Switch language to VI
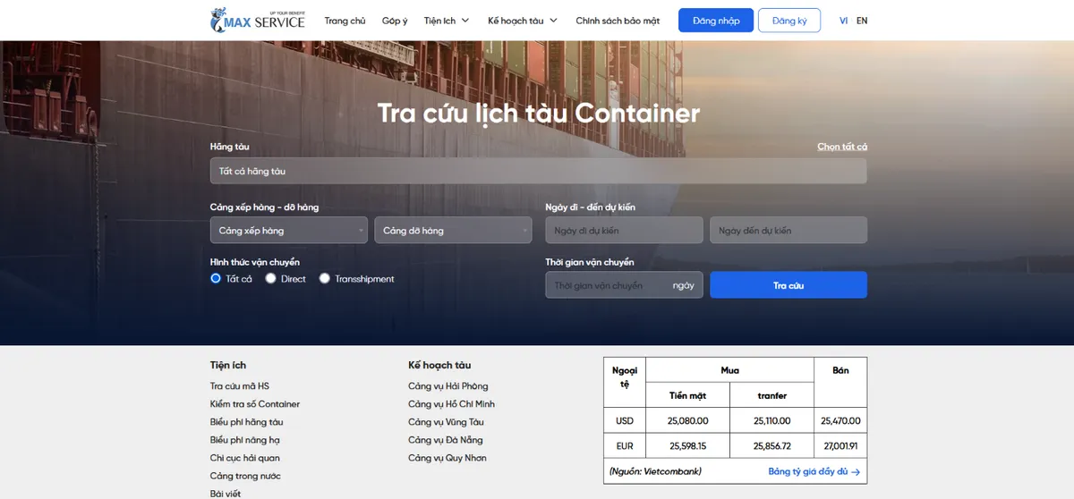The height and width of the screenshot is (499, 1074). [x=844, y=21]
